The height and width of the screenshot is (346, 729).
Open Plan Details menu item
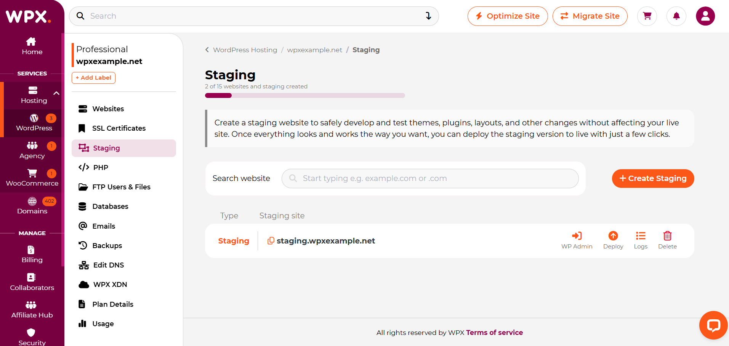(124, 304)
